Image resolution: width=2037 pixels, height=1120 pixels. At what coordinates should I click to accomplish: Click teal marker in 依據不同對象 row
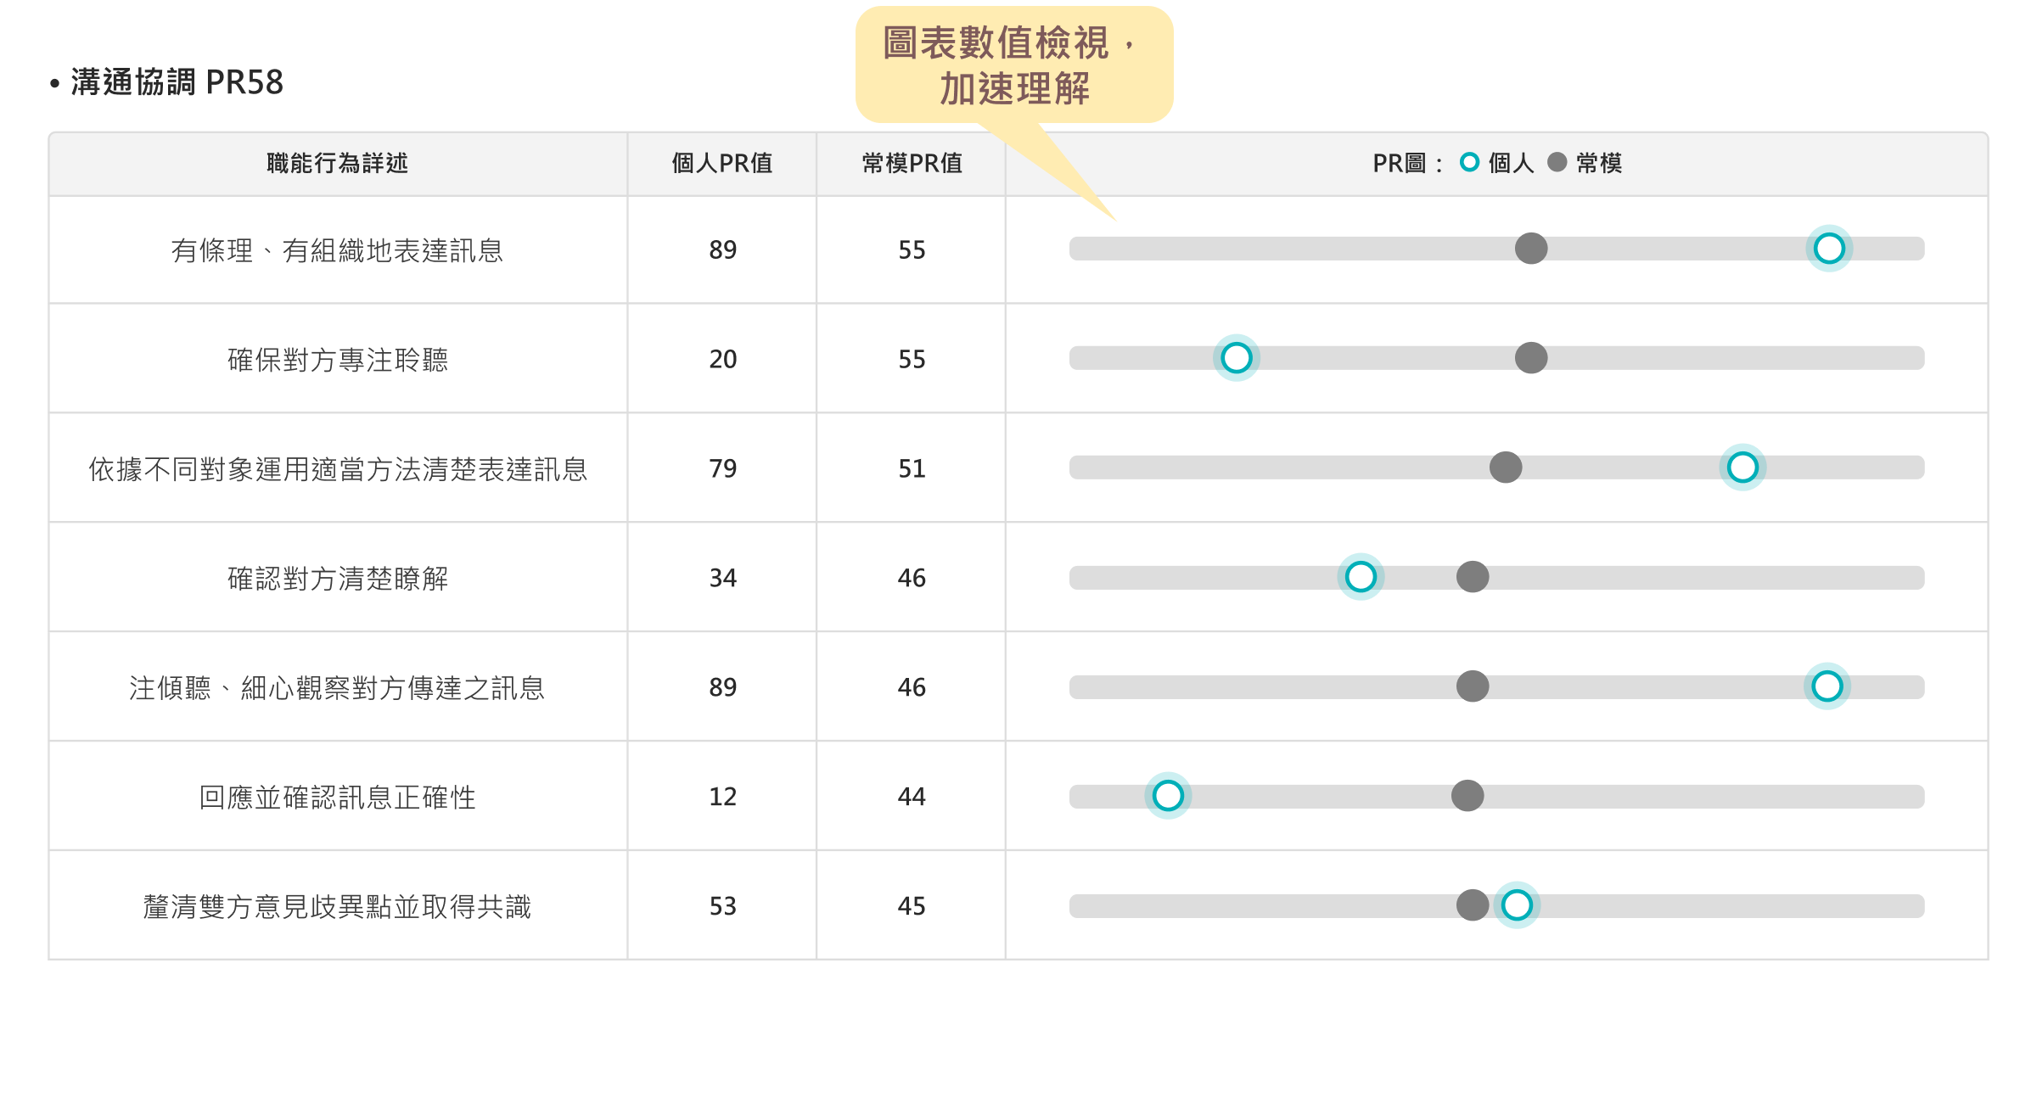(1742, 468)
